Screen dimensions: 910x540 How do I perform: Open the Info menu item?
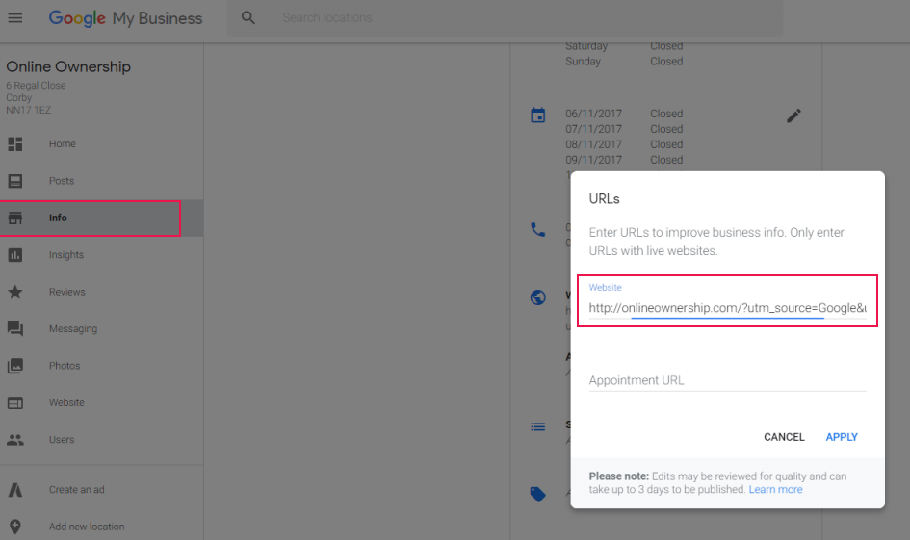[x=59, y=219]
